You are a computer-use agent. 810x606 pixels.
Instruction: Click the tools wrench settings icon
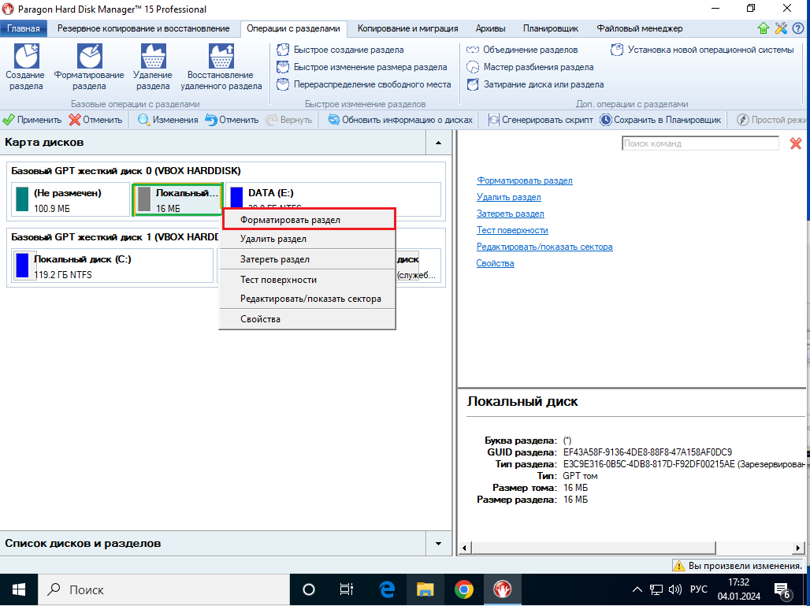click(781, 28)
